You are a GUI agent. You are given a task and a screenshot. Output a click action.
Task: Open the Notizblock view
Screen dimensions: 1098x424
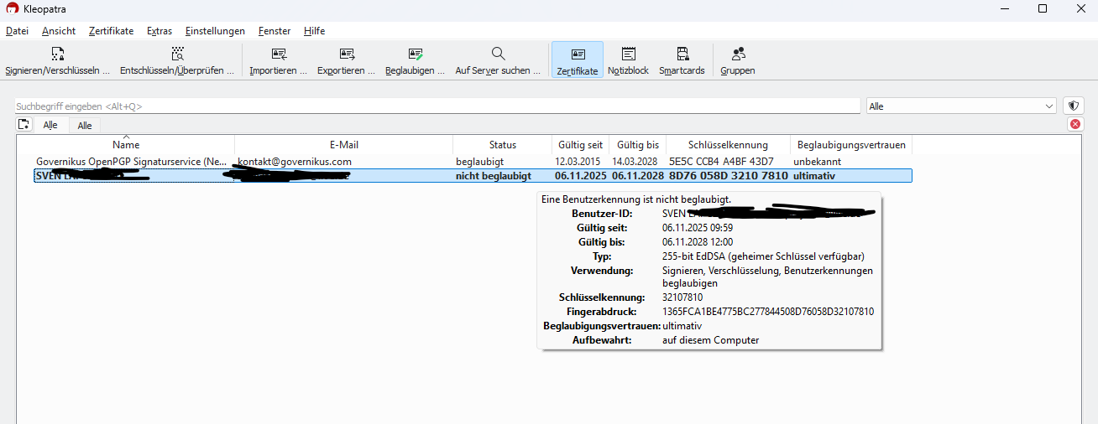click(628, 54)
